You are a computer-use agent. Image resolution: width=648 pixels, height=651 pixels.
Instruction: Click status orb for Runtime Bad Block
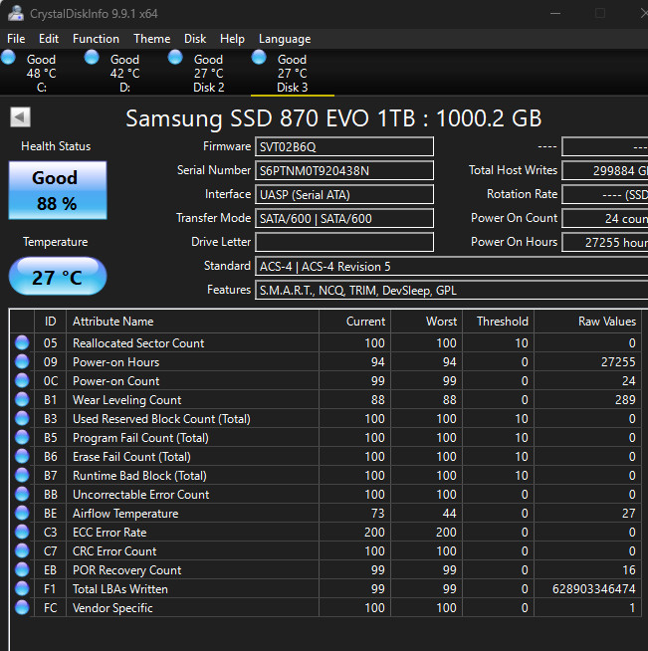pyautogui.click(x=22, y=475)
